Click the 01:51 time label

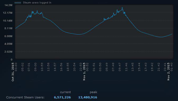94,67
